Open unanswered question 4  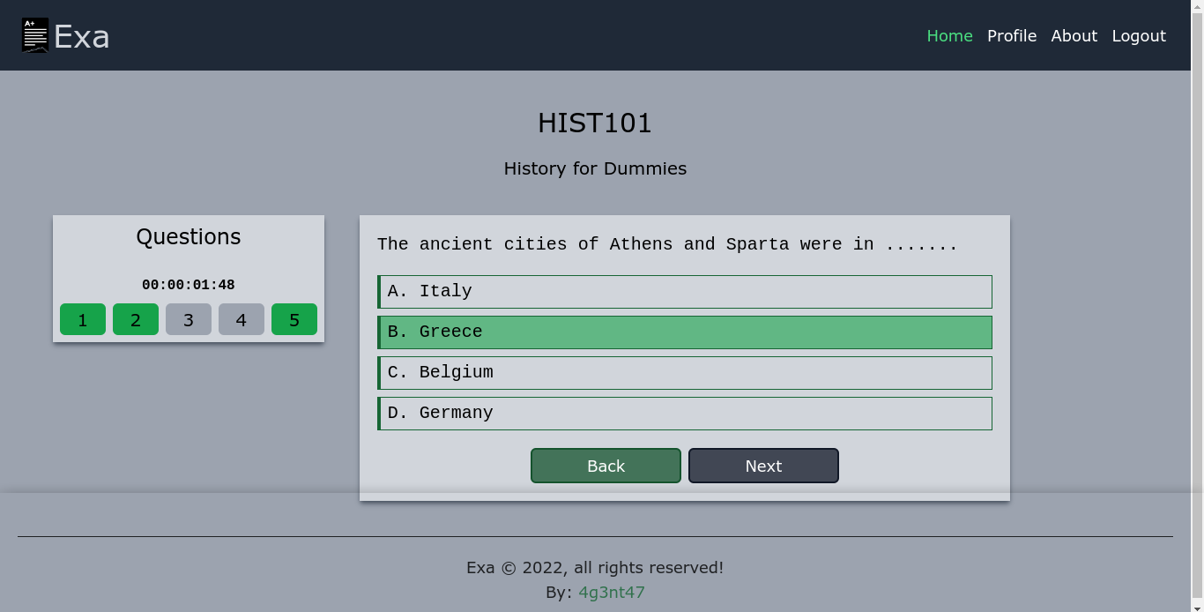click(x=242, y=319)
